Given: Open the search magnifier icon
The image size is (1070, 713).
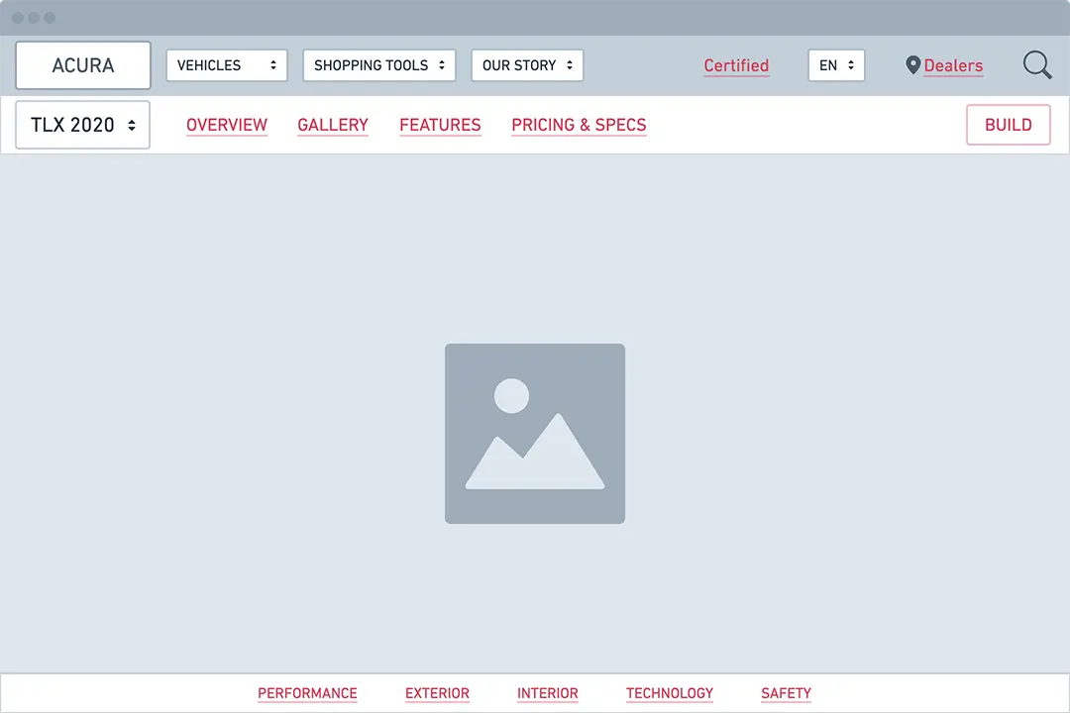Looking at the screenshot, I should click(1036, 64).
